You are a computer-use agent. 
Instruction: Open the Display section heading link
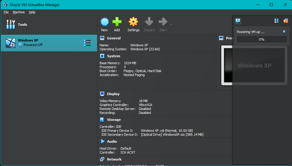(x=113, y=94)
